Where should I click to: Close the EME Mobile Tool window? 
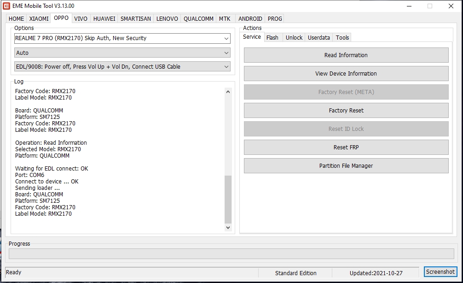click(451, 6)
